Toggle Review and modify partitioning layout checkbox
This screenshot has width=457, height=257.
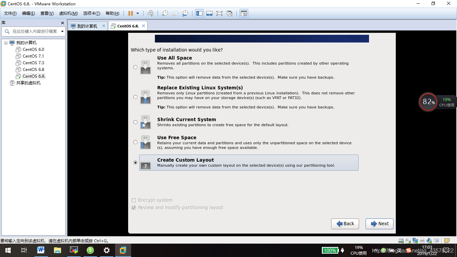tap(134, 208)
